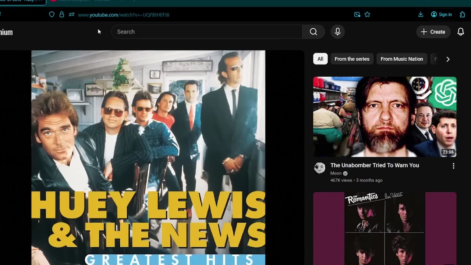Click the tracking protection shield icon
The image size is (471, 265).
(x=52, y=14)
